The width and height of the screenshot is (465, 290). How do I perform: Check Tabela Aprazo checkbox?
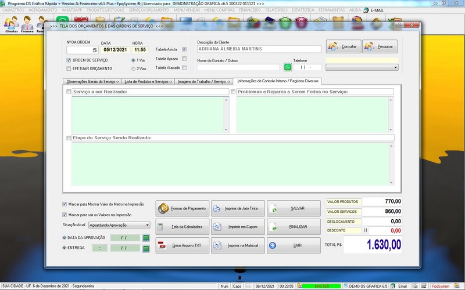184,59
